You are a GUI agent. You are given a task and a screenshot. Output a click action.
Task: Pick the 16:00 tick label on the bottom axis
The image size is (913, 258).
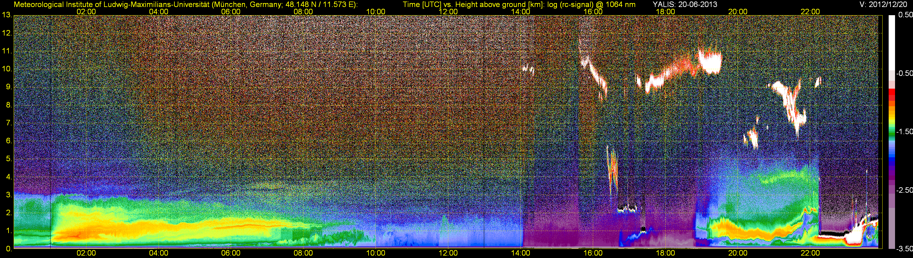(593, 253)
